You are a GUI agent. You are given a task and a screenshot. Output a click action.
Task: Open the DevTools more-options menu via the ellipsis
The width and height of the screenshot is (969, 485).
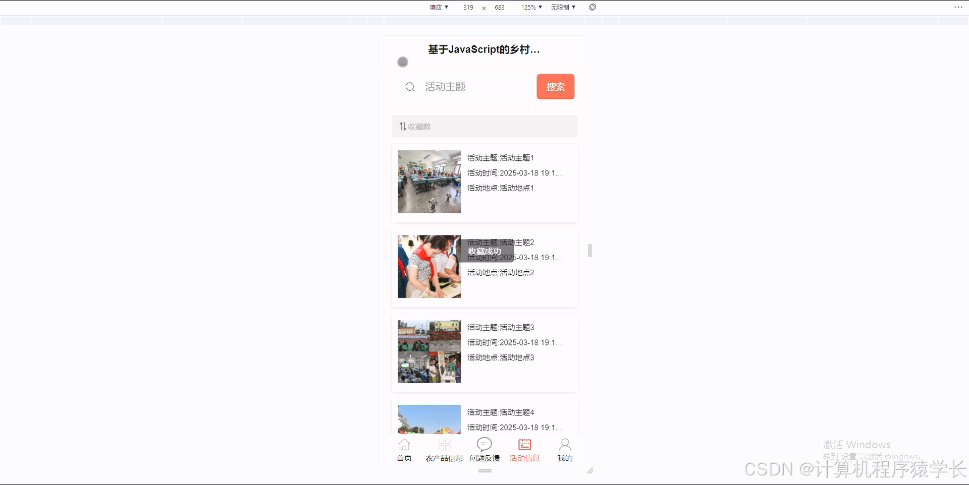click(x=958, y=7)
